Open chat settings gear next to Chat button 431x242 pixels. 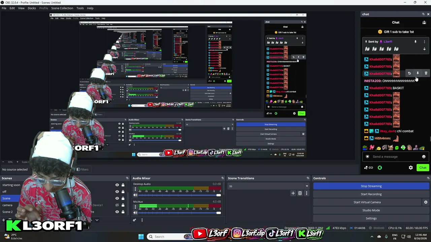[411, 168]
